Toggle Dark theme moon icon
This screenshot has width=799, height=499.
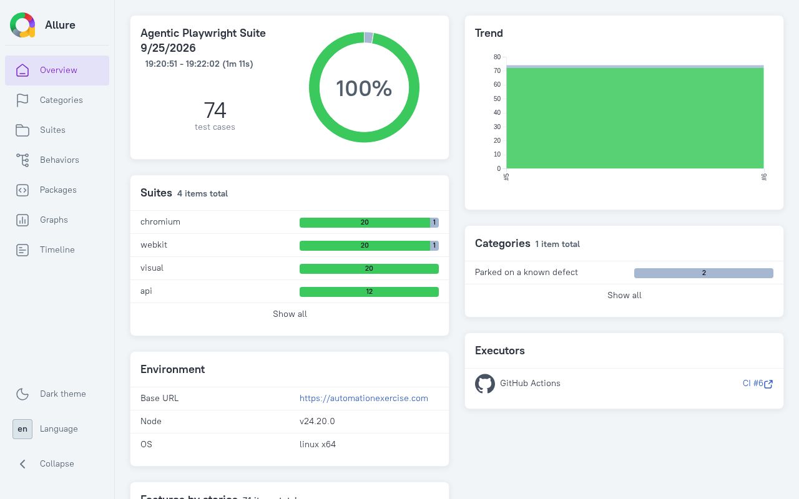pyautogui.click(x=22, y=394)
